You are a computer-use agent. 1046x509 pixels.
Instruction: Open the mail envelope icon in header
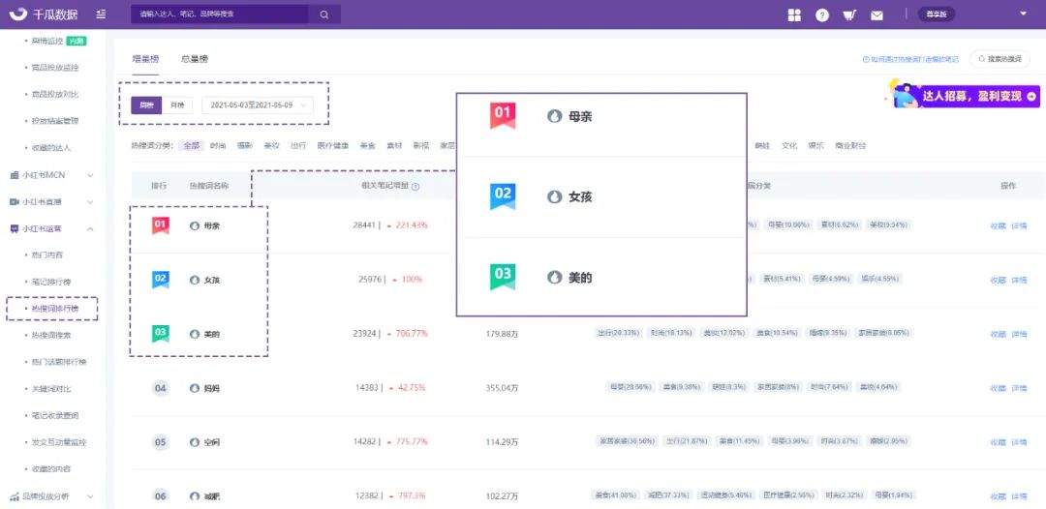click(x=877, y=15)
